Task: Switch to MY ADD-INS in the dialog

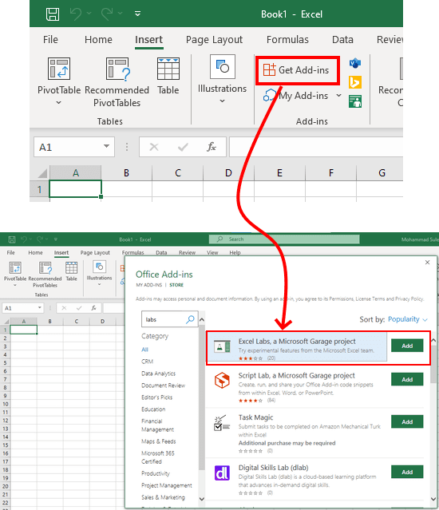Action: click(x=148, y=285)
